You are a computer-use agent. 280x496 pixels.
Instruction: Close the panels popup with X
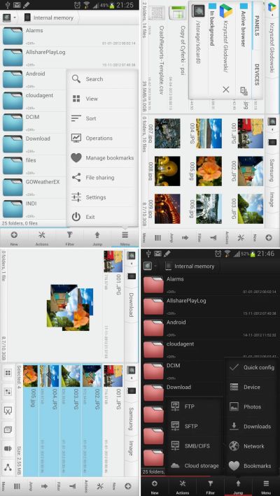(226, 90)
